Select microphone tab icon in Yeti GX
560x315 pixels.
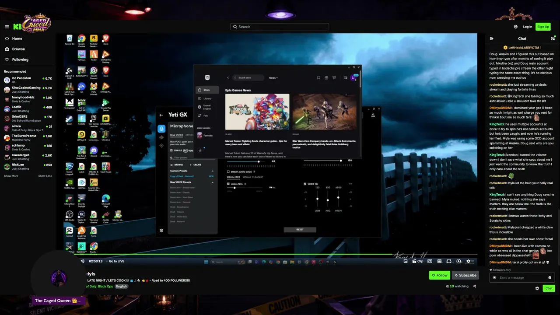pyautogui.click(x=161, y=129)
